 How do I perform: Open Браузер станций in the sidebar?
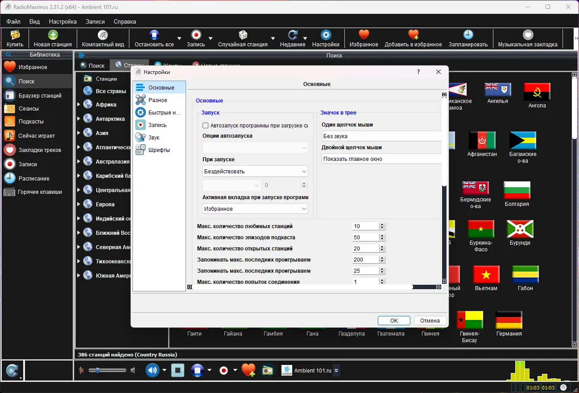[37, 96]
